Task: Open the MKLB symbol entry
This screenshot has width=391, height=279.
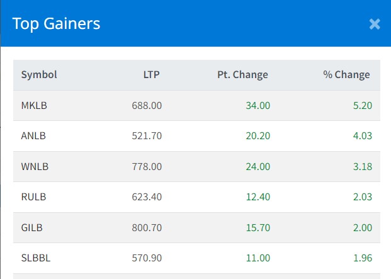Action: click(34, 106)
